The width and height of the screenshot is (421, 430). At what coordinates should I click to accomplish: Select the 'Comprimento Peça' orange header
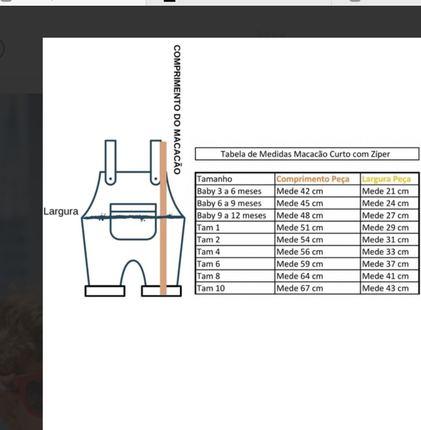tap(317, 179)
